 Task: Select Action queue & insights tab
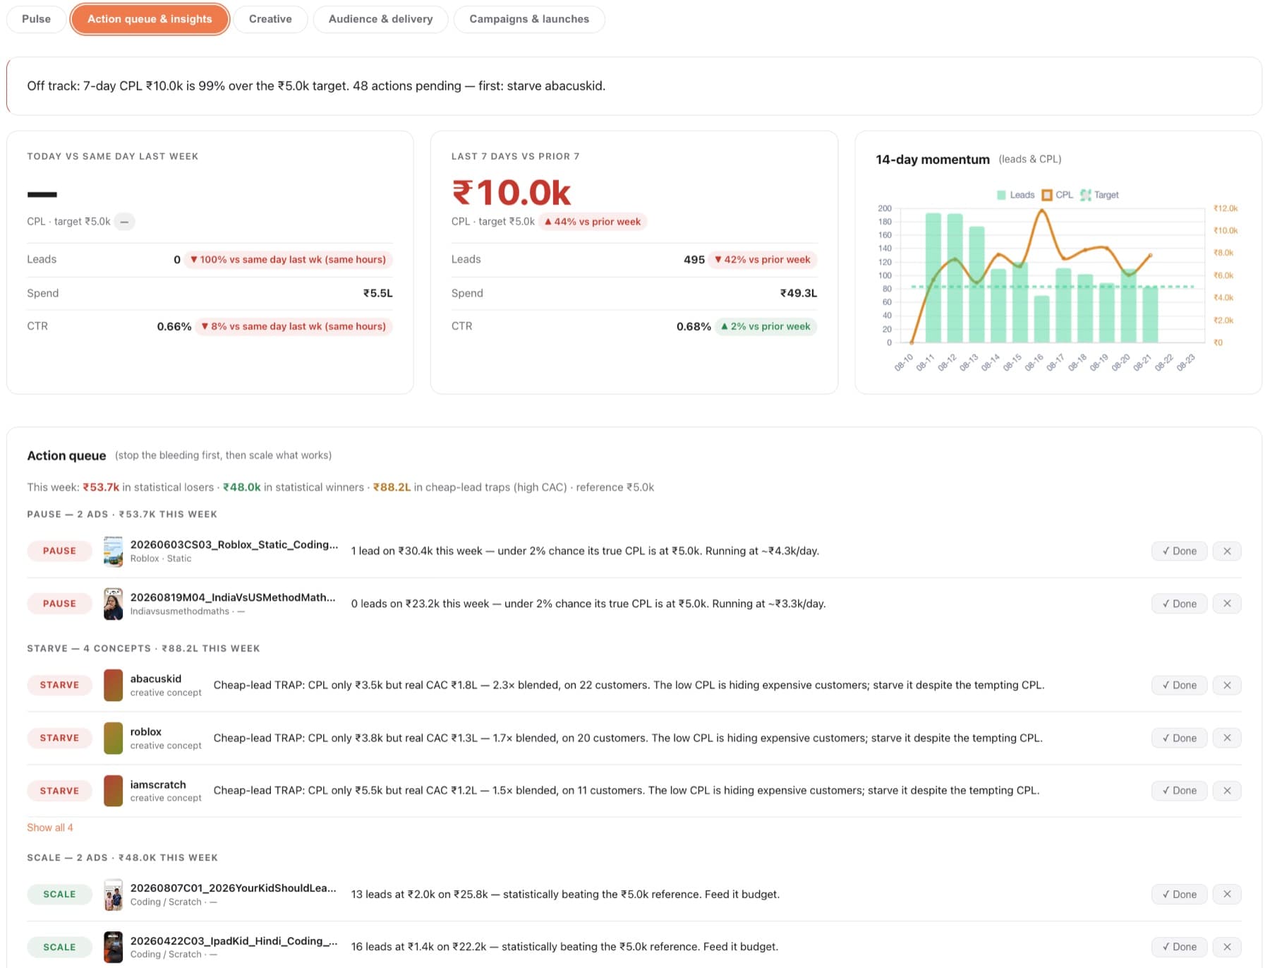tap(150, 19)
